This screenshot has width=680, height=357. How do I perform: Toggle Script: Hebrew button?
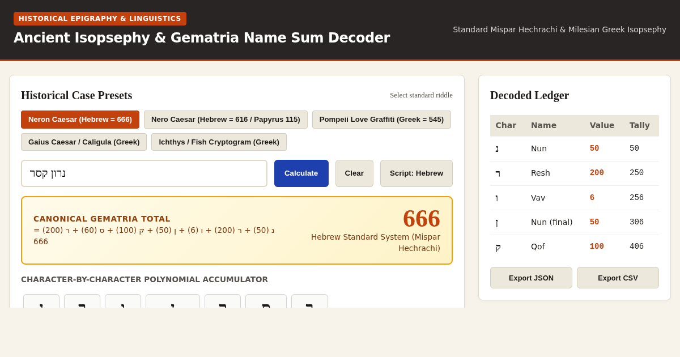[x=416, y=173]
